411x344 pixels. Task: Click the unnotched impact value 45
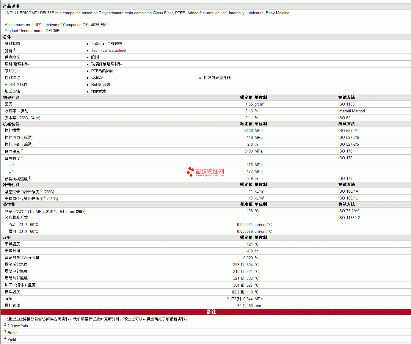point(251,198)
